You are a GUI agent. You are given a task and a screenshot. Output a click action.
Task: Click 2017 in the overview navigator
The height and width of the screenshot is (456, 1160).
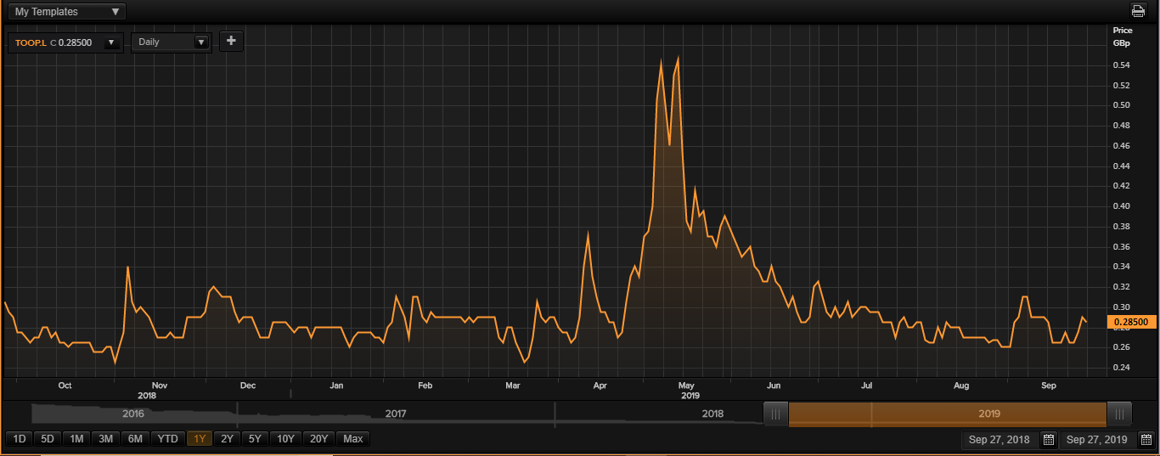(x=396, y=414)
